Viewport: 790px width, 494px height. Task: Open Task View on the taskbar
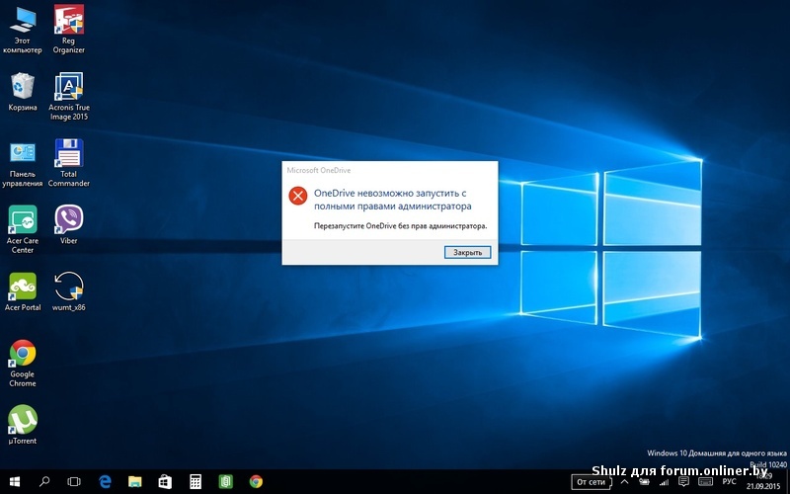point(74,481)
